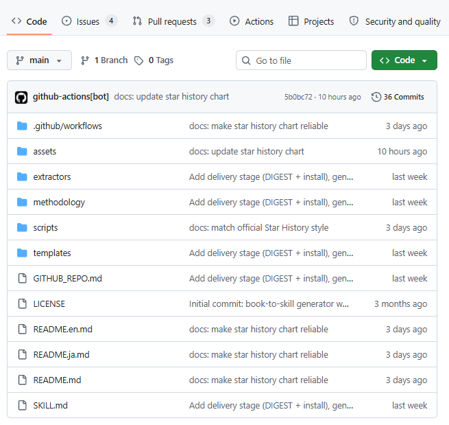Open the commits history clock icon
This screenshot has height=425, width=449.
coord(376,97)
